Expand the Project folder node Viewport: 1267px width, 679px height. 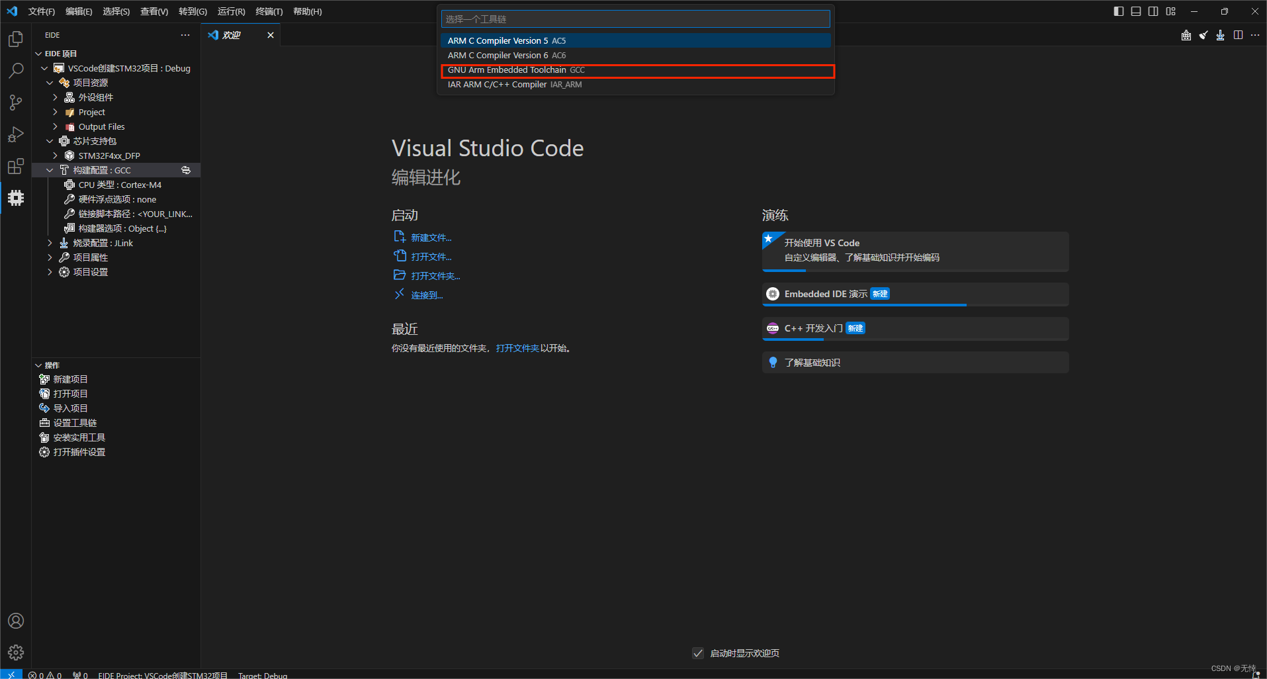[x=55, y=112]
